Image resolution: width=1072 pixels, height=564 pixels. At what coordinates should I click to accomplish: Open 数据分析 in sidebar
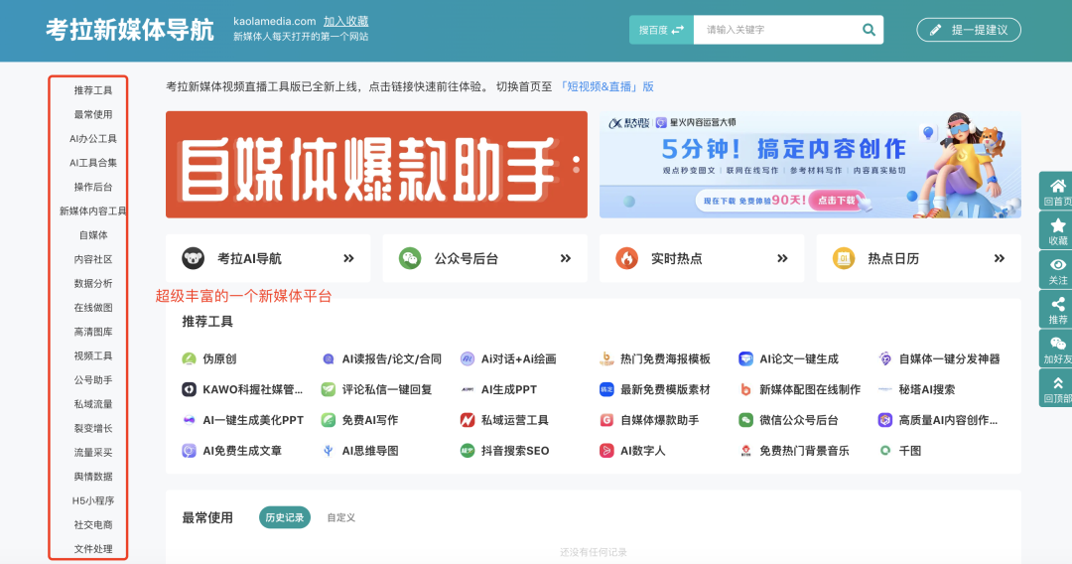[x=93, y=283]
